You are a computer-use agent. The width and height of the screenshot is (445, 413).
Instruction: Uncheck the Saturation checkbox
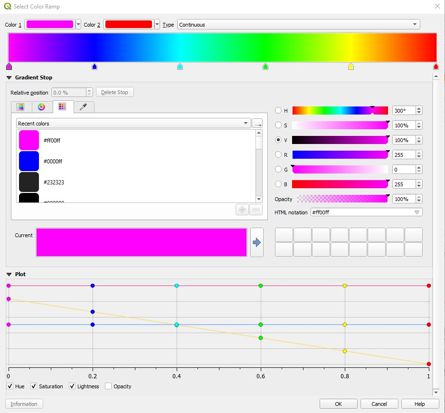pyautogui.click(x=33, y=386)
